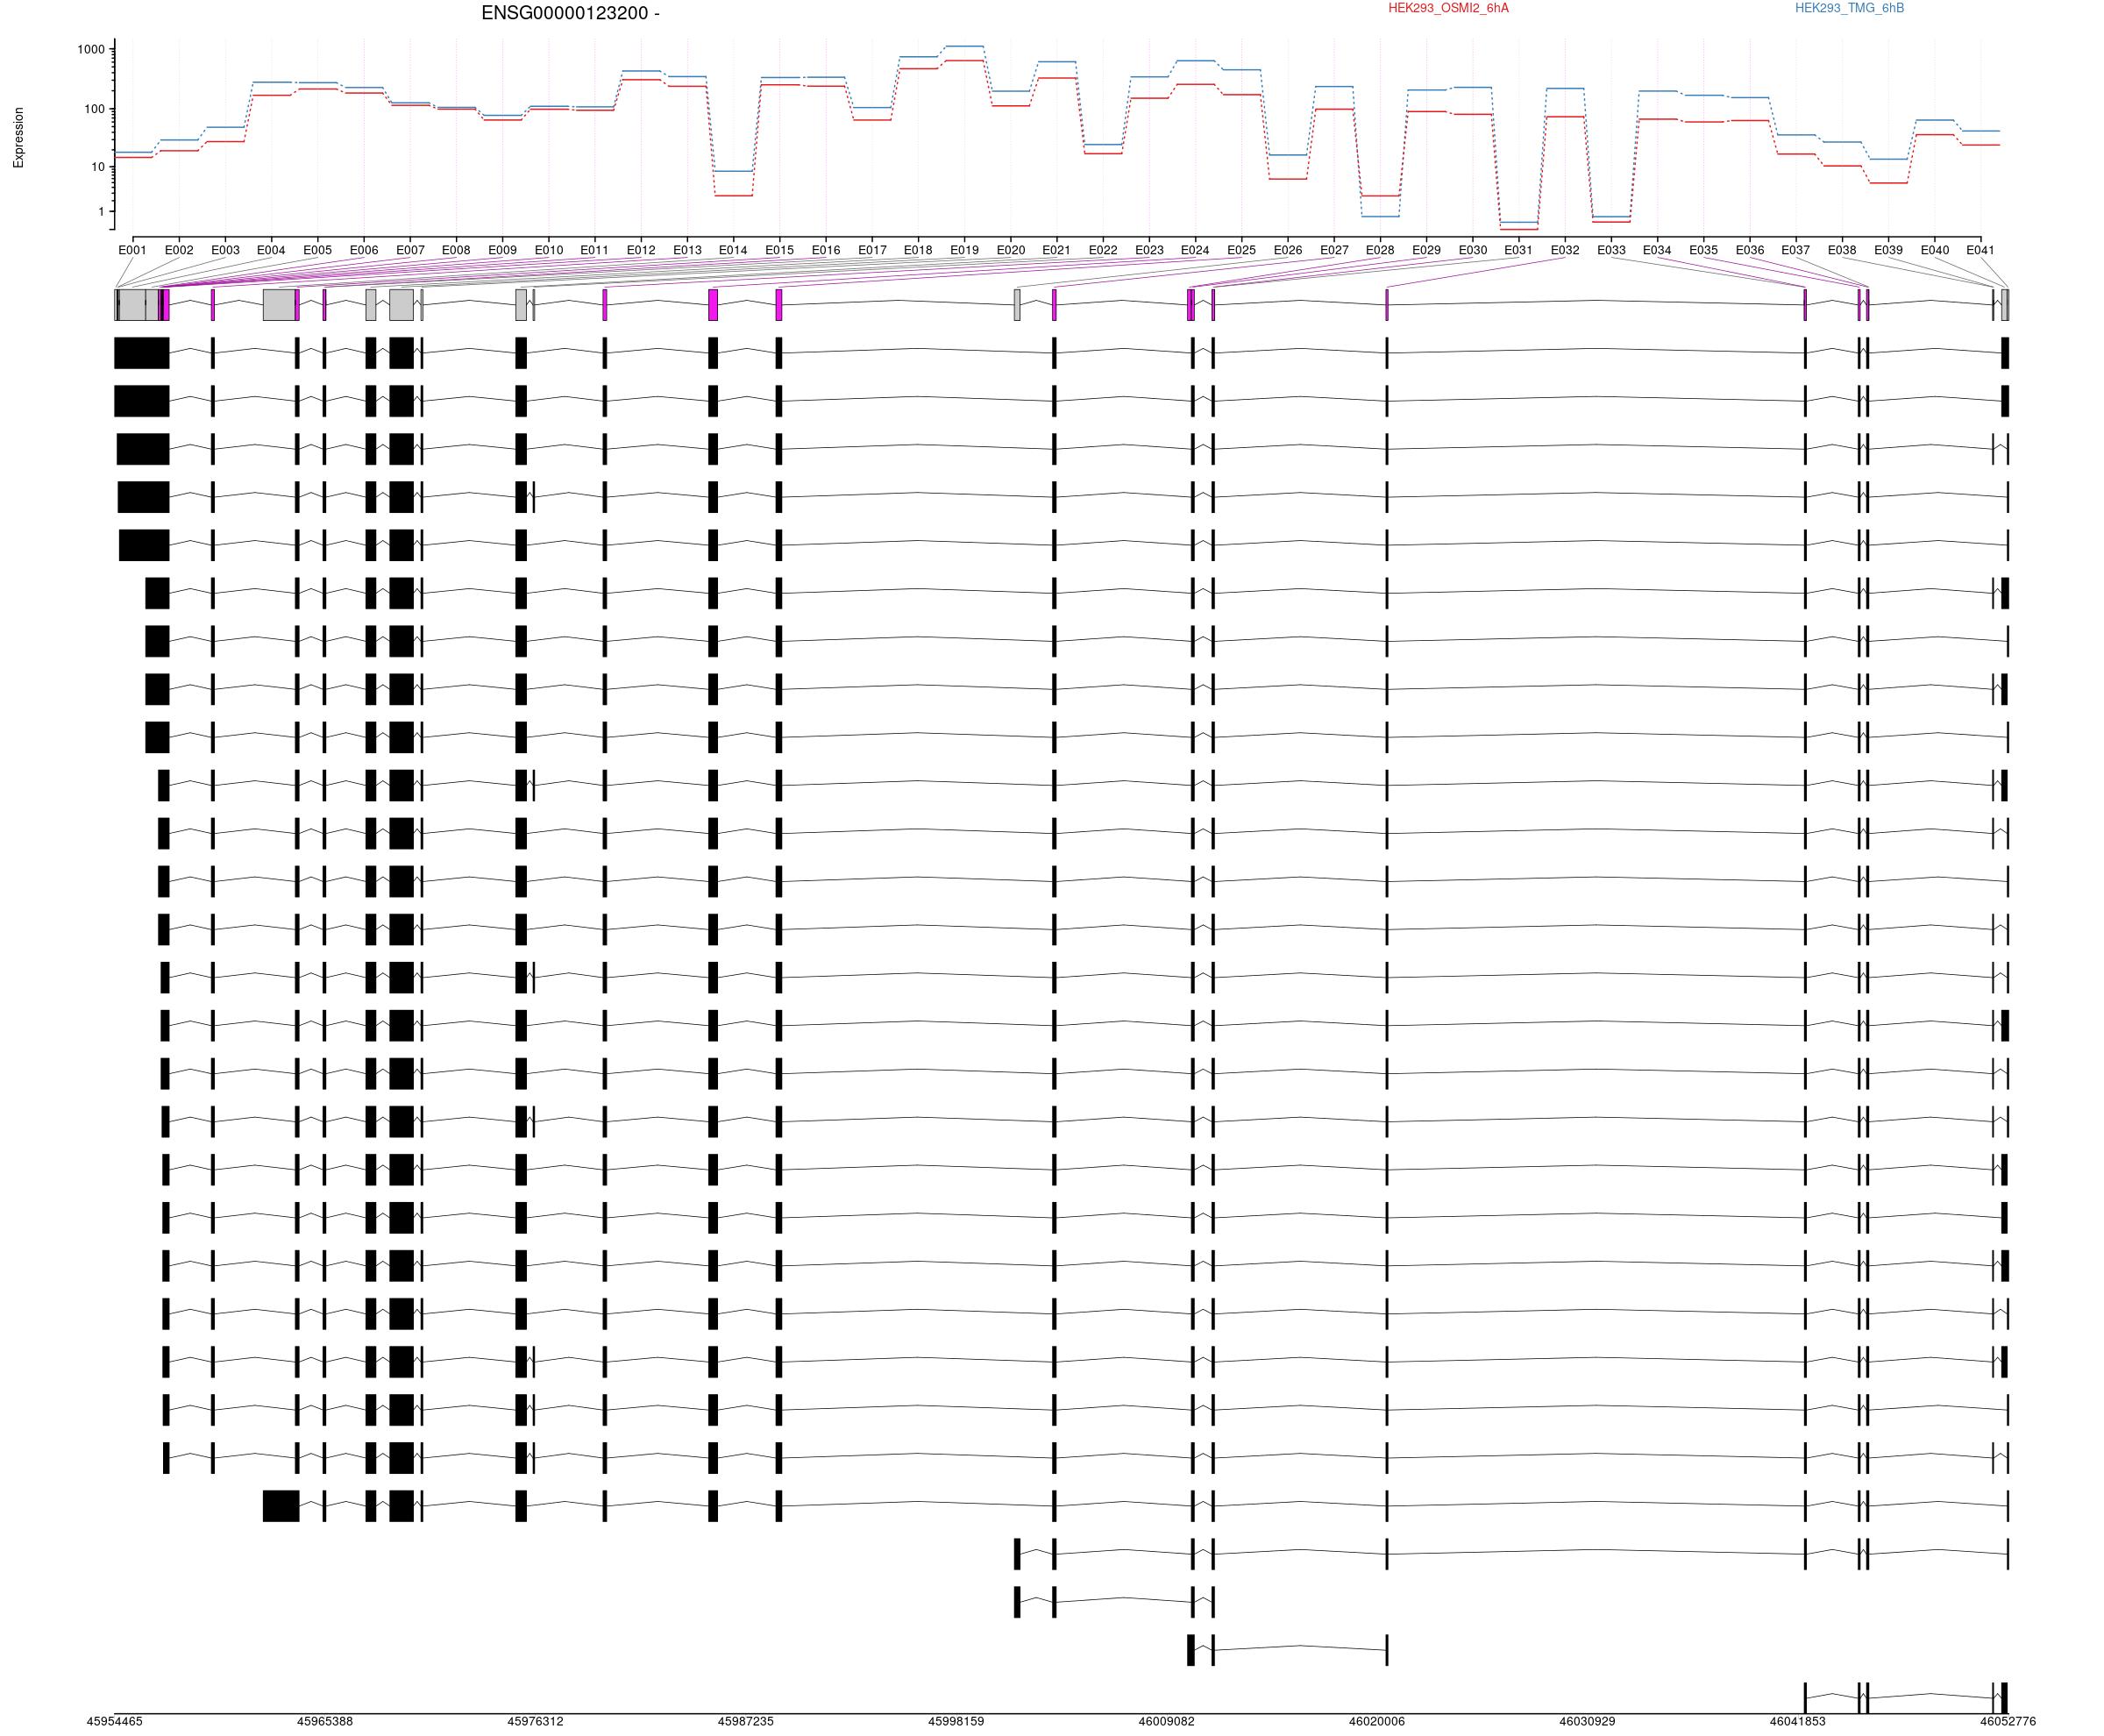Click the 1000 y-axis tick value
Screen dimensions: 2104x1736
point(91,49)
